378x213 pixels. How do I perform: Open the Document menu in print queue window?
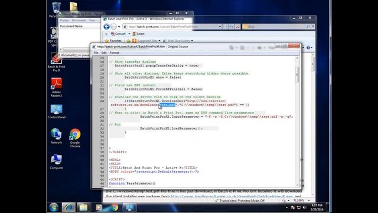79,20
